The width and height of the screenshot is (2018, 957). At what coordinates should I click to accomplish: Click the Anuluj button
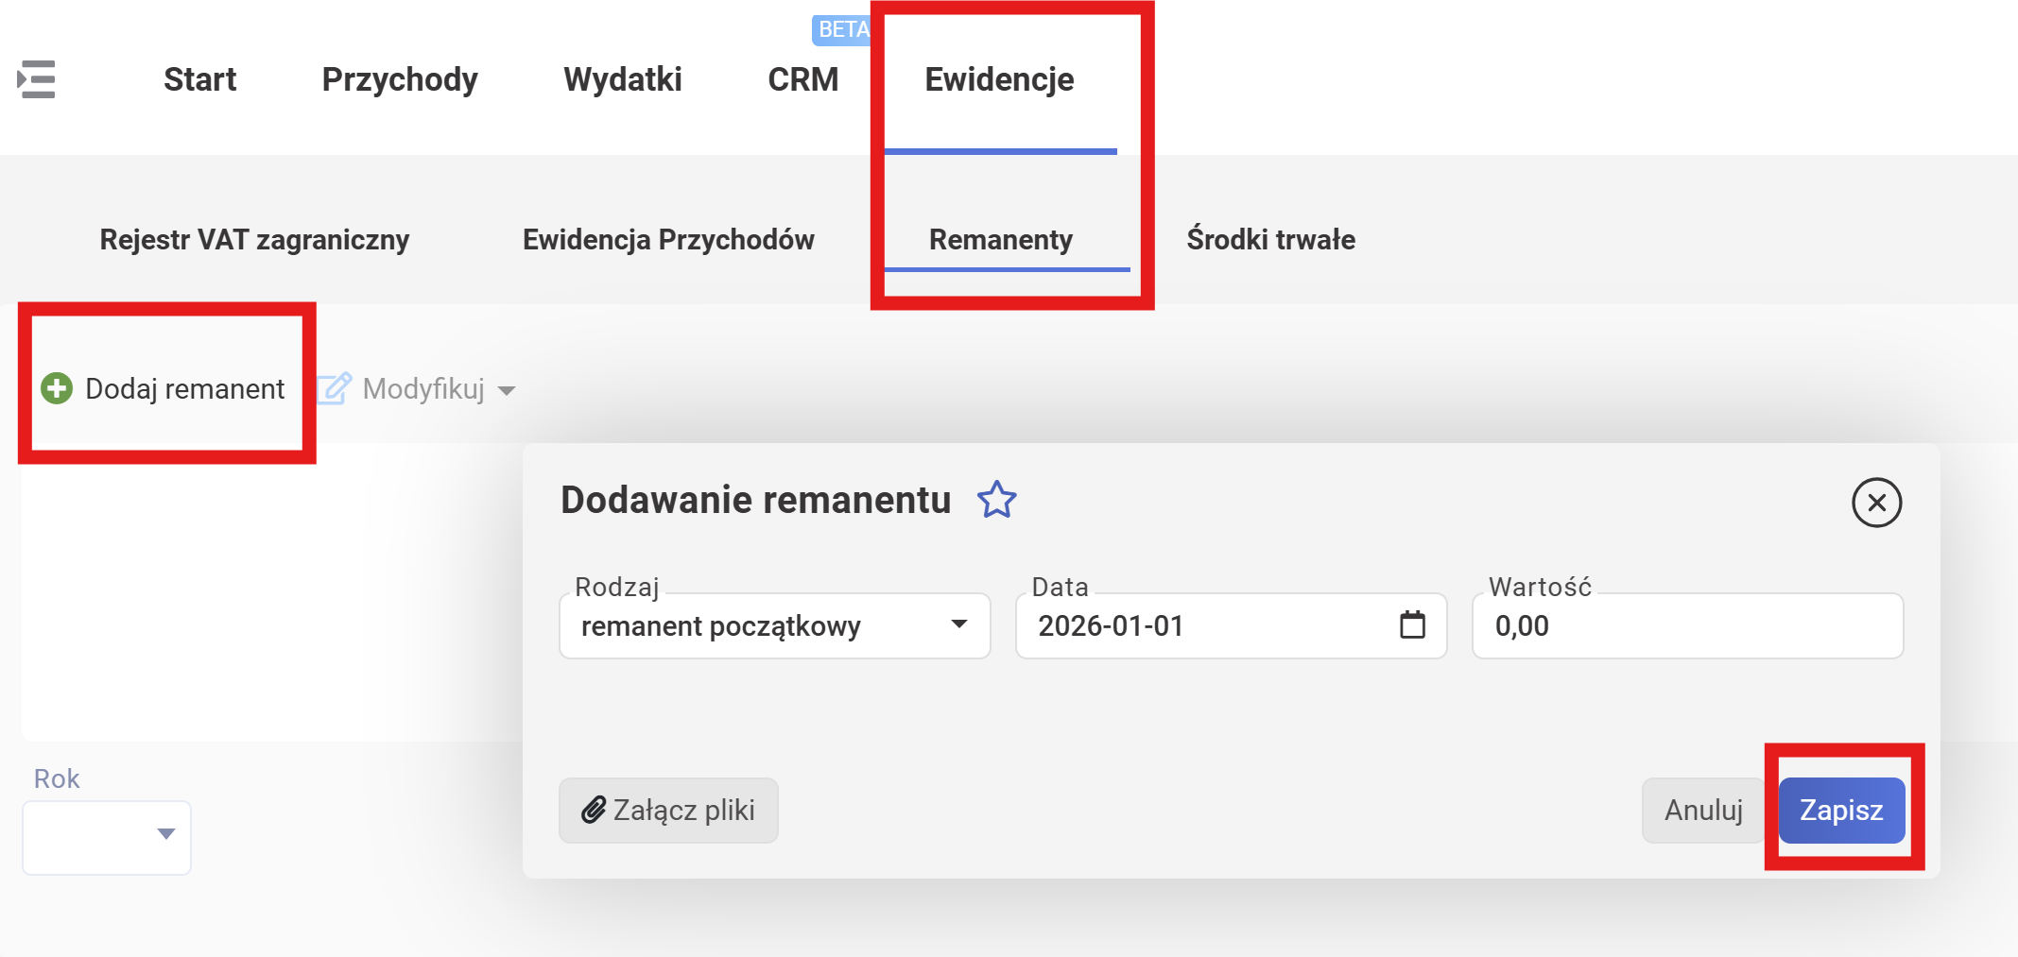tap(1702, 810)
